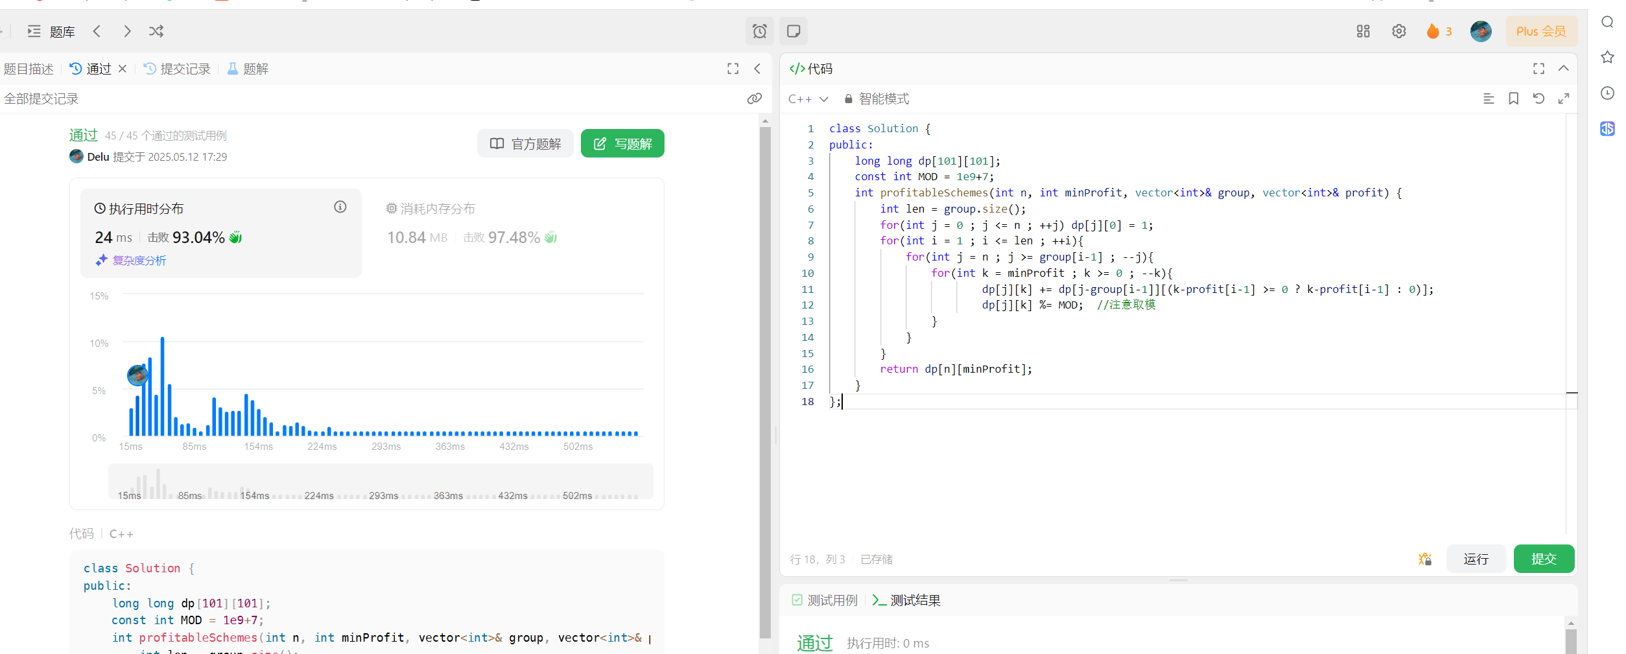Switch to 测试结果 tab
This screenshot has width=1626, height=654.
pos(906,600)
